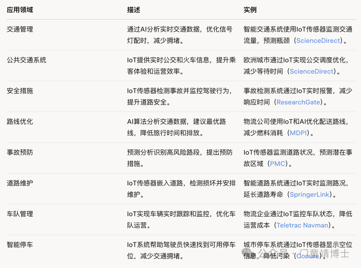Open the ResearchGate link
This screenshot has height=268, width=361.
(298, 102)
